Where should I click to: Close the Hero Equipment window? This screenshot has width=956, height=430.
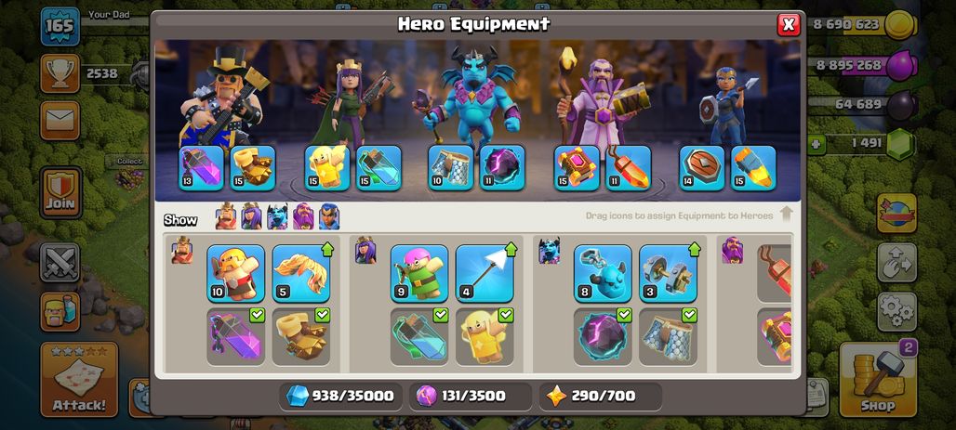[x=789, y=24]
